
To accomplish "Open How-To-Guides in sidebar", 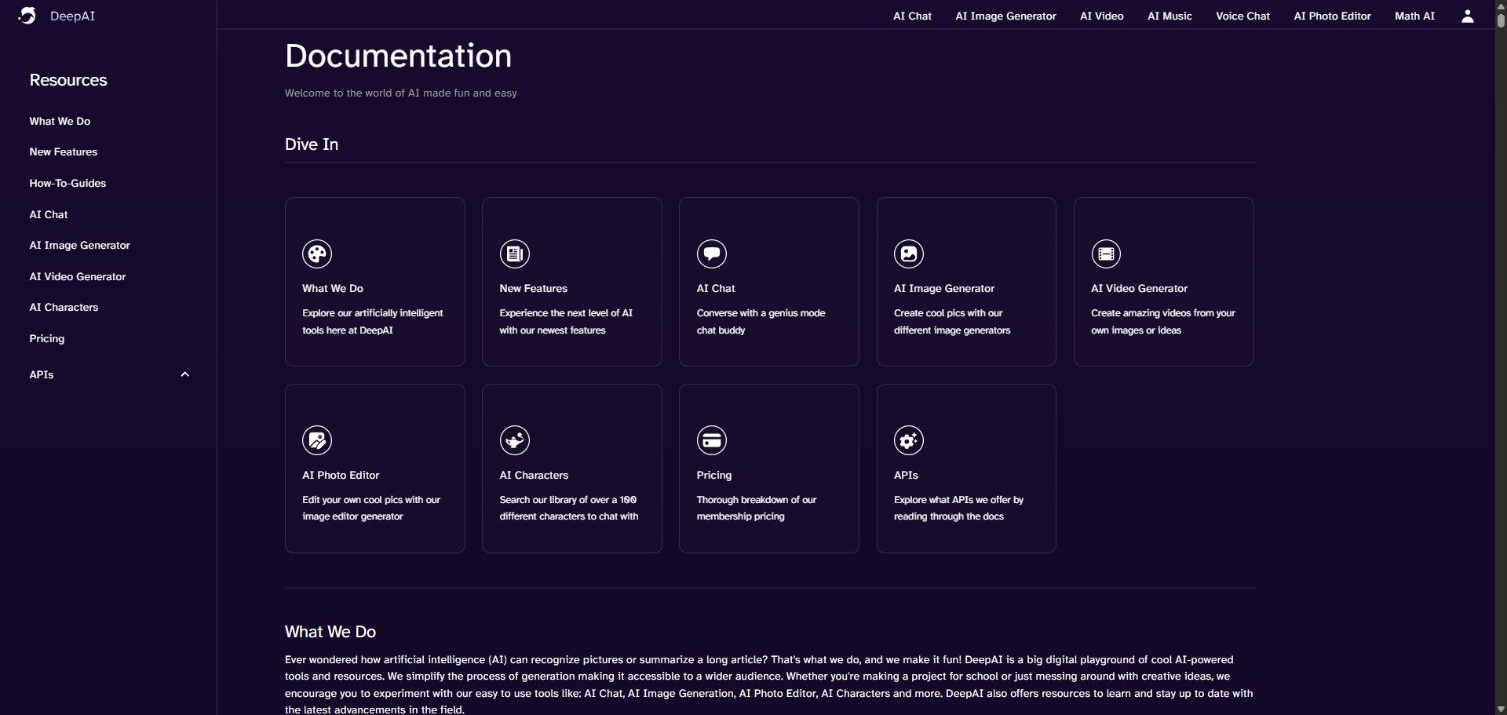I will point(68,183).
